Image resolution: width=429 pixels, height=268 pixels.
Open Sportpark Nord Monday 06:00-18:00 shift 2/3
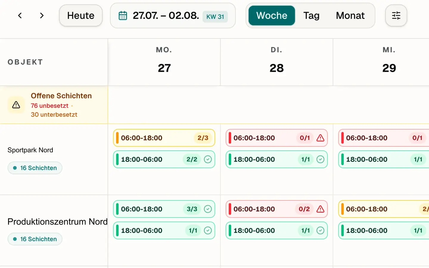click(x=164, y=138)
